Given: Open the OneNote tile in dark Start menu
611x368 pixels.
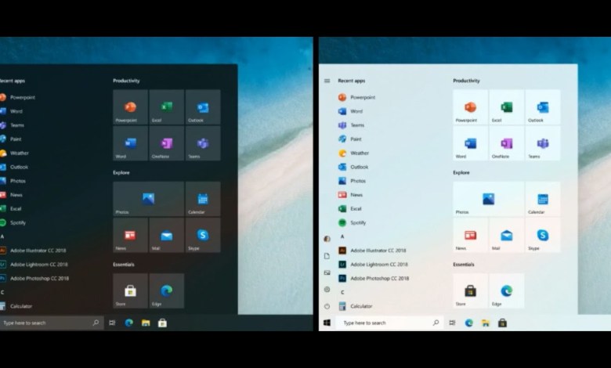Looking at the screenshot, I should 166,143.
